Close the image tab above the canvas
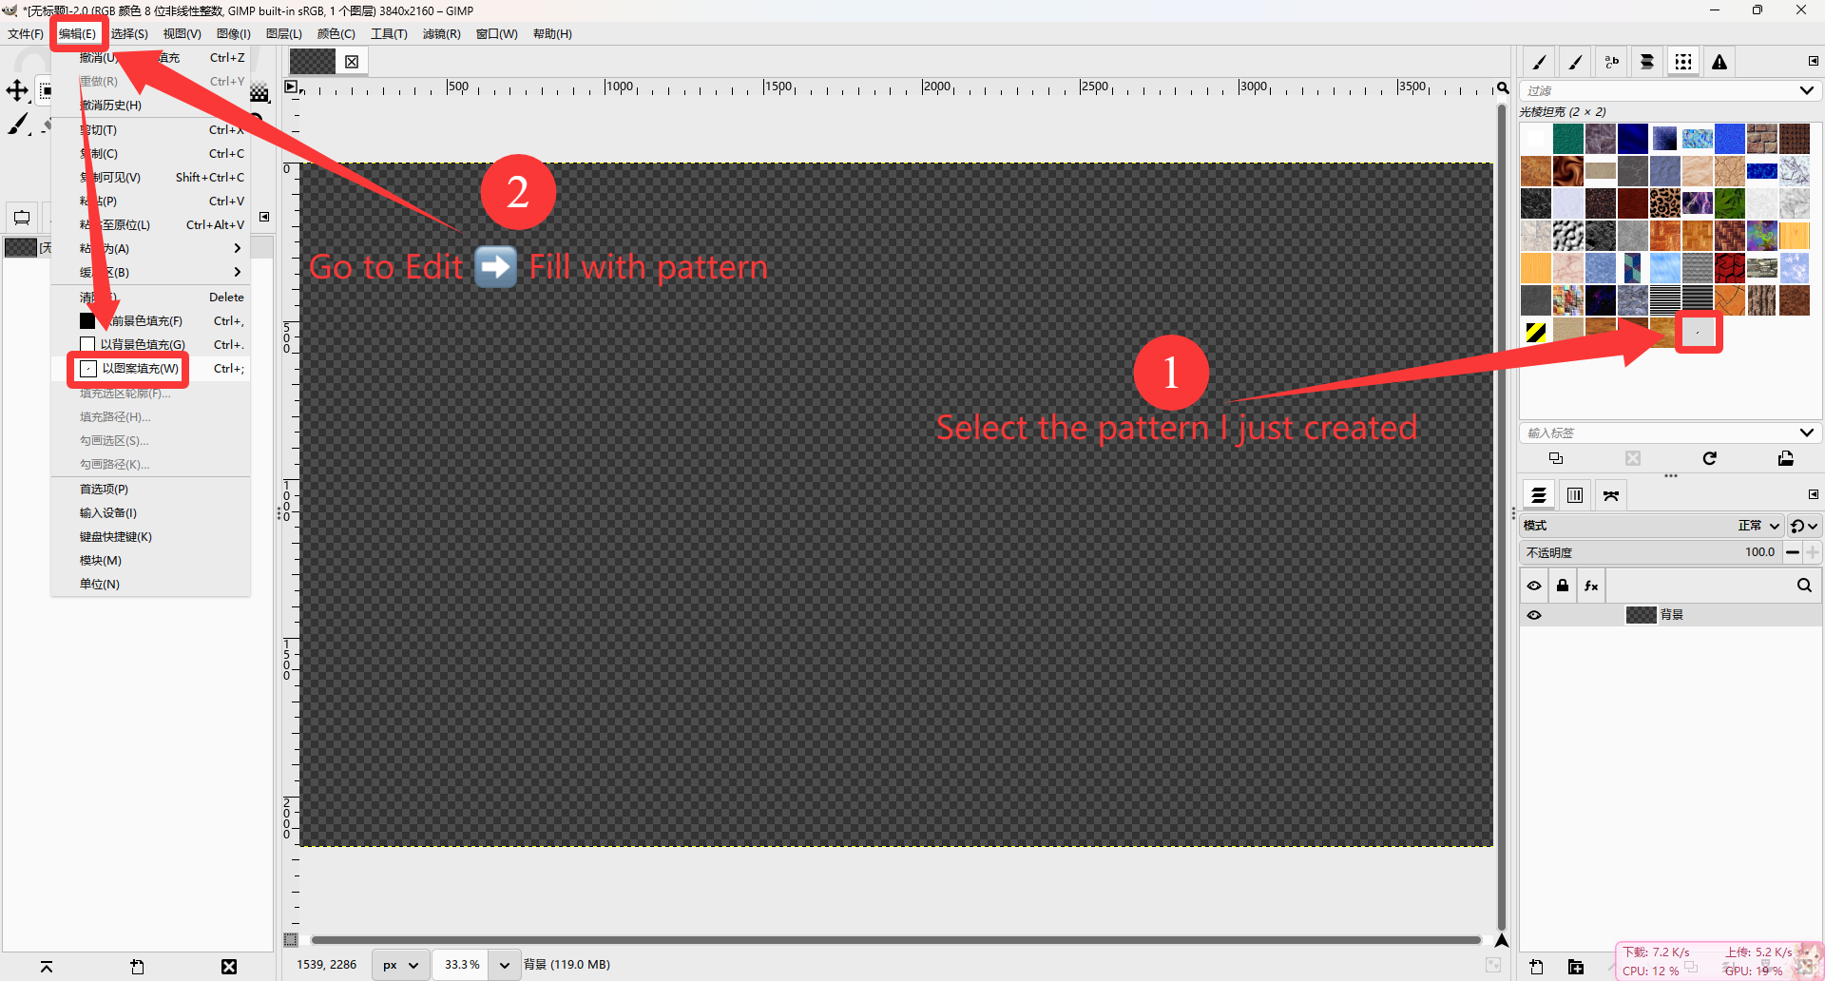Viewport: 1825px width, 981px height. (352, 62)
